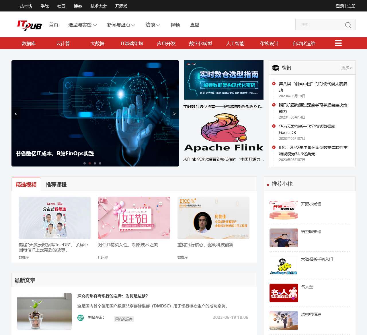Open the 大数据 category

tap(97, 43)
